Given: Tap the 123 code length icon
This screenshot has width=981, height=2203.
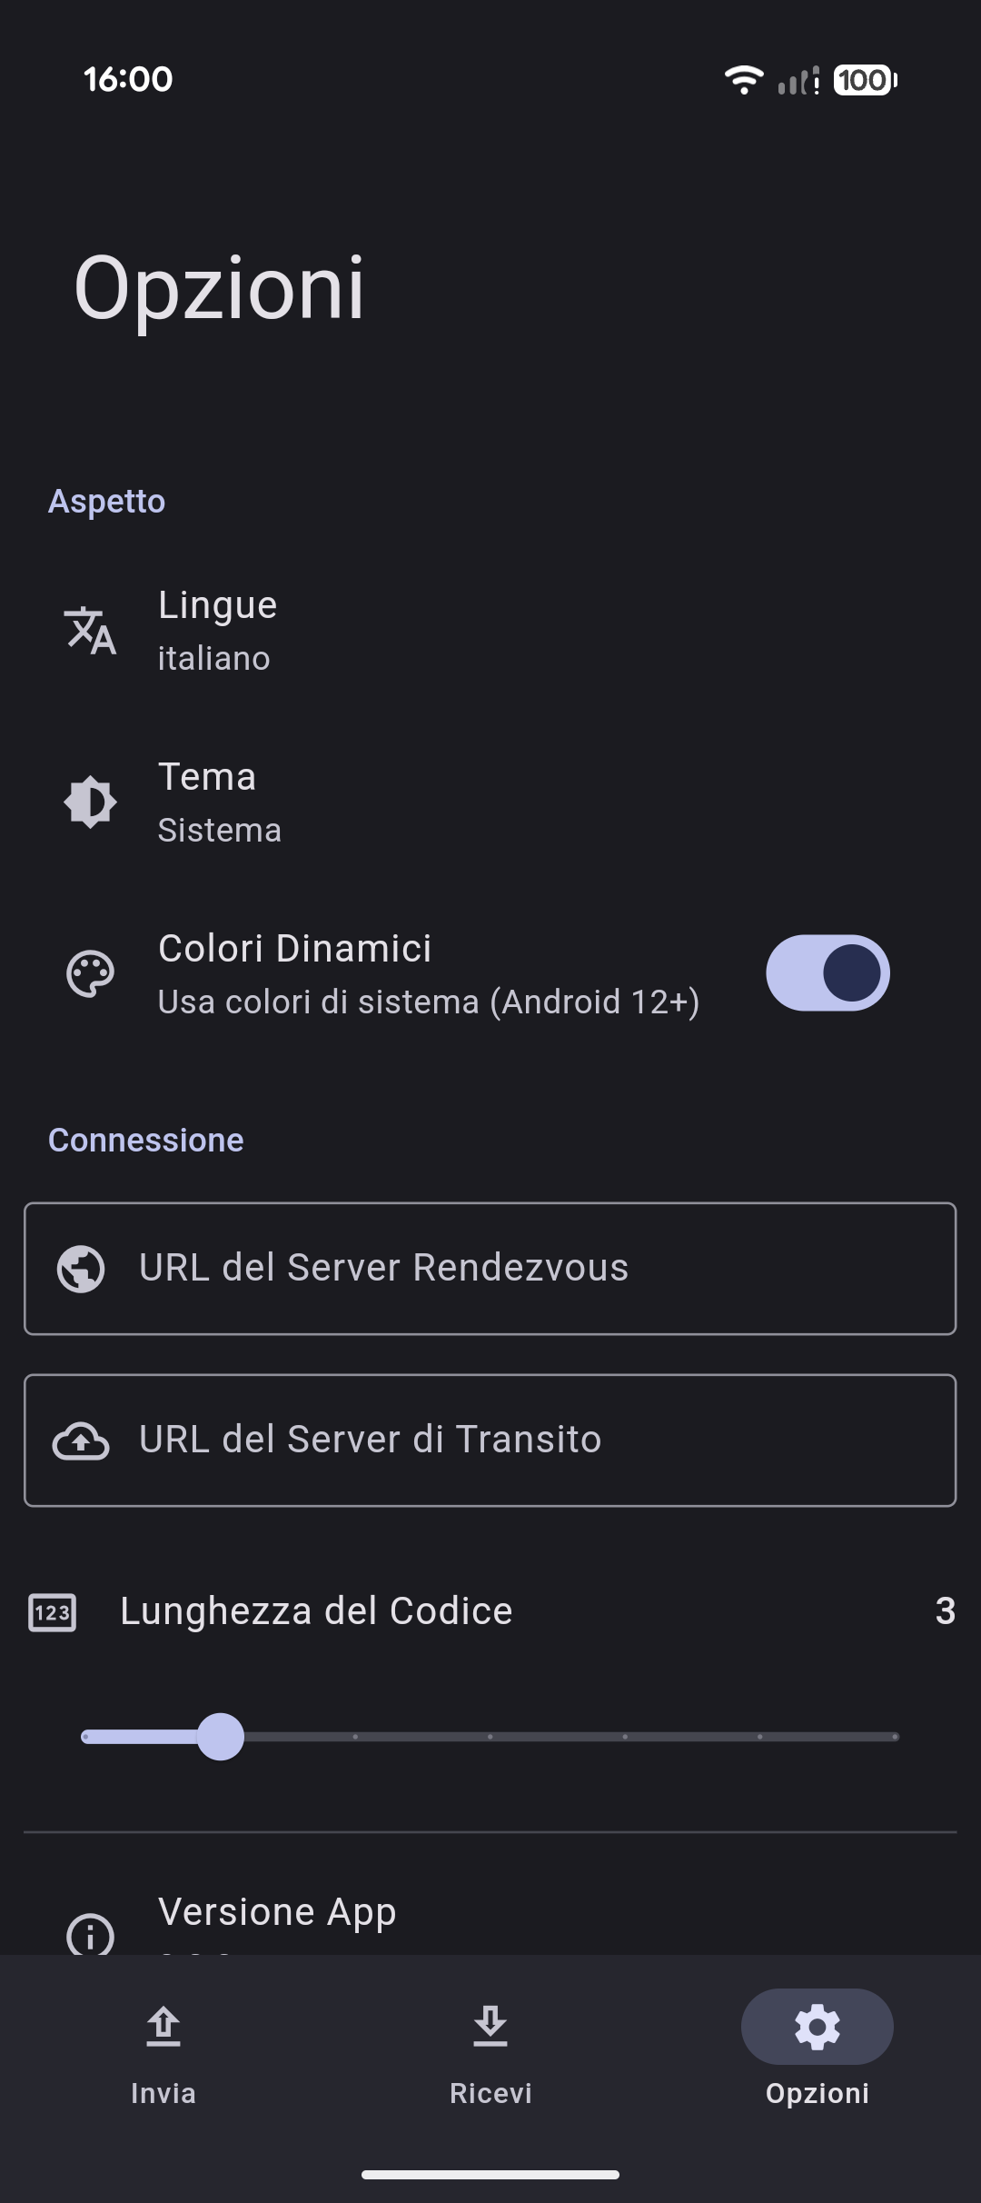Looking at the screenshot, I should pyautogui.click(x=53, y=1612).
